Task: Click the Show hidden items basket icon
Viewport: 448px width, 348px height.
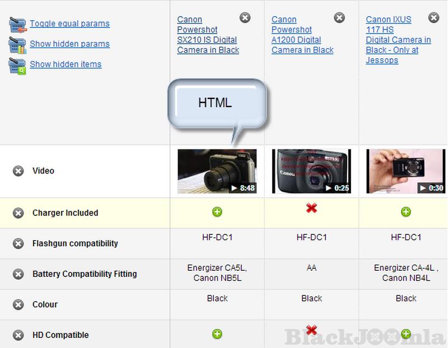Action: [x=17, y=65]
